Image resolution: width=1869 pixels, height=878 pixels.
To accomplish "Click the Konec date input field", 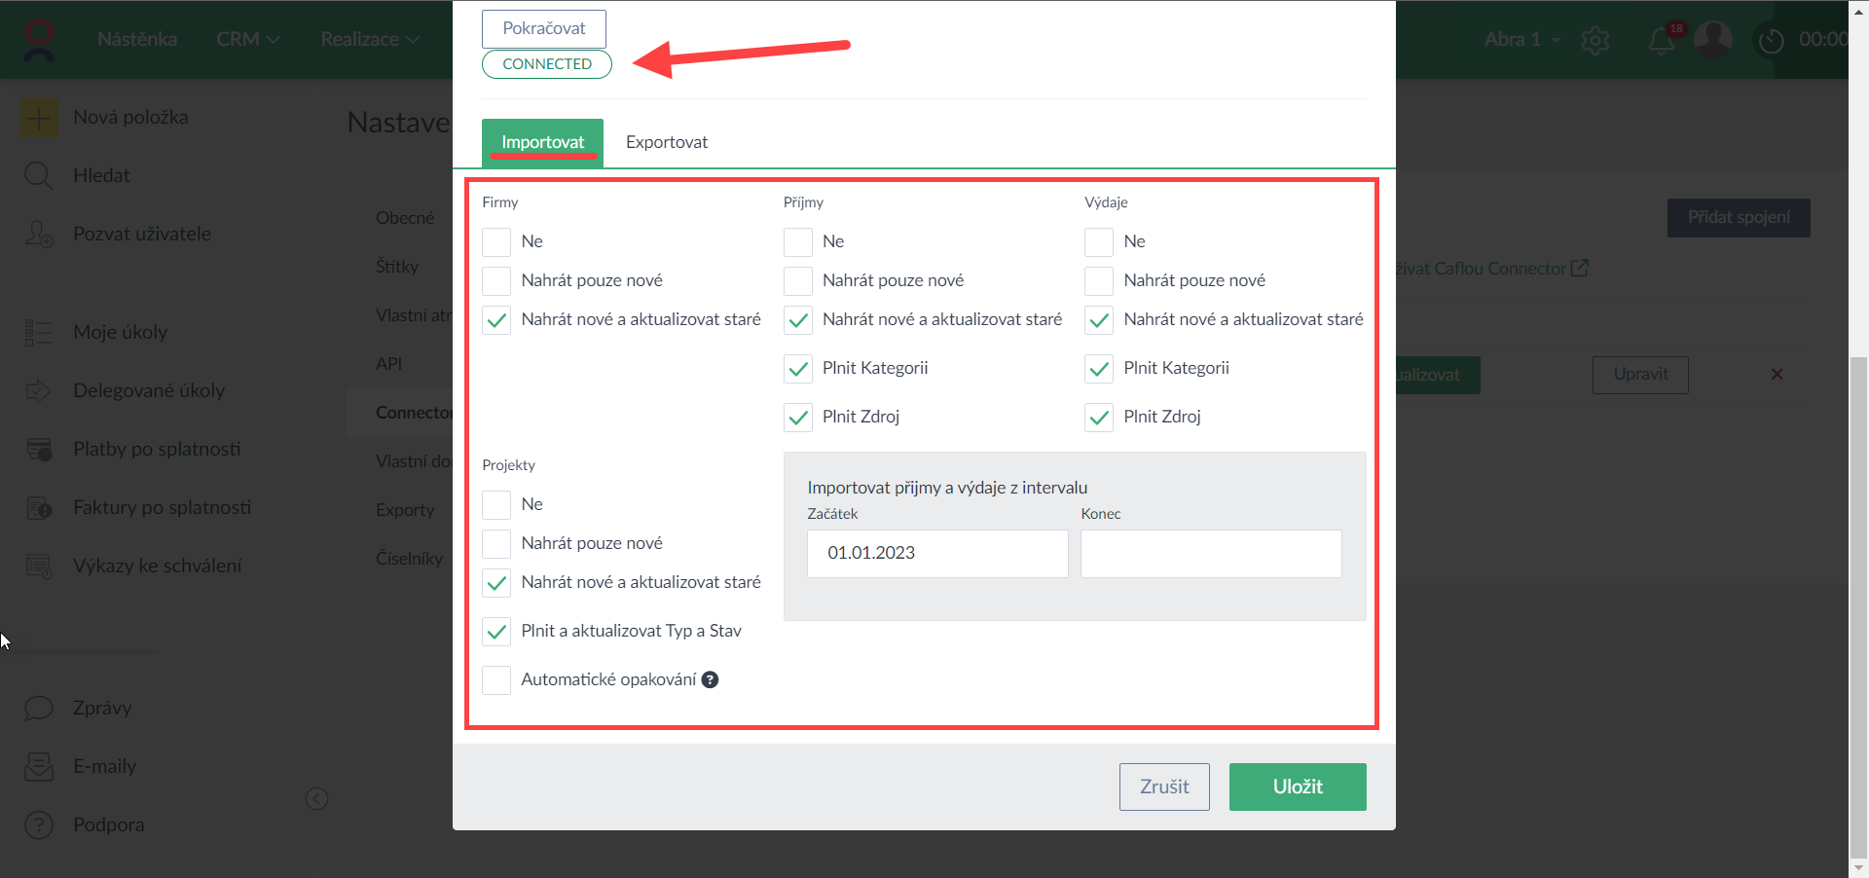I will pos(1210,553).
